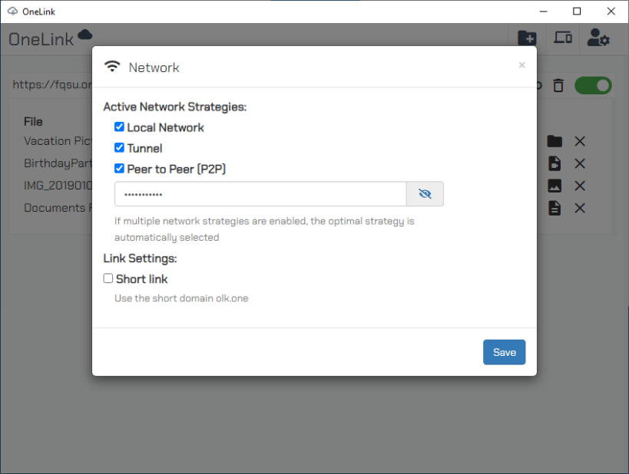
Task: Close the Network dialog with its X
Action: 521,65
